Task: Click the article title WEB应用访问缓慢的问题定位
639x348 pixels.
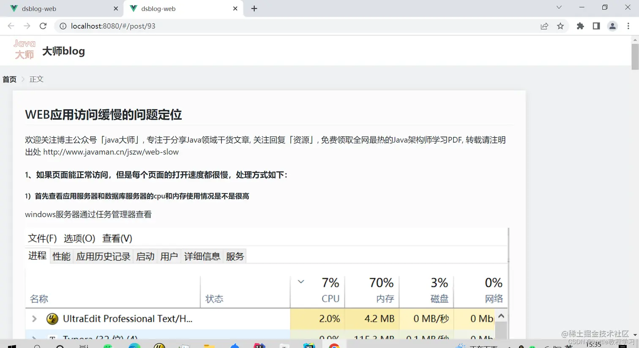Action: (103, 115)
